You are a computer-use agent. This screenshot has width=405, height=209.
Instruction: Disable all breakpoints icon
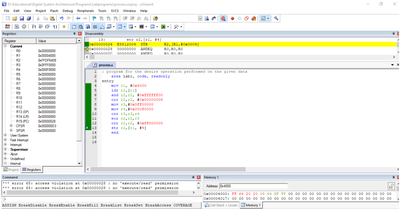(246, 19)
